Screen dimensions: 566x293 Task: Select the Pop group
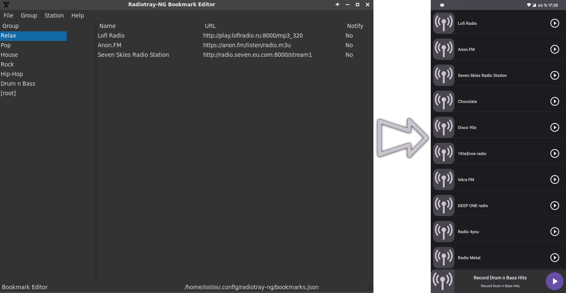point(6,45)
